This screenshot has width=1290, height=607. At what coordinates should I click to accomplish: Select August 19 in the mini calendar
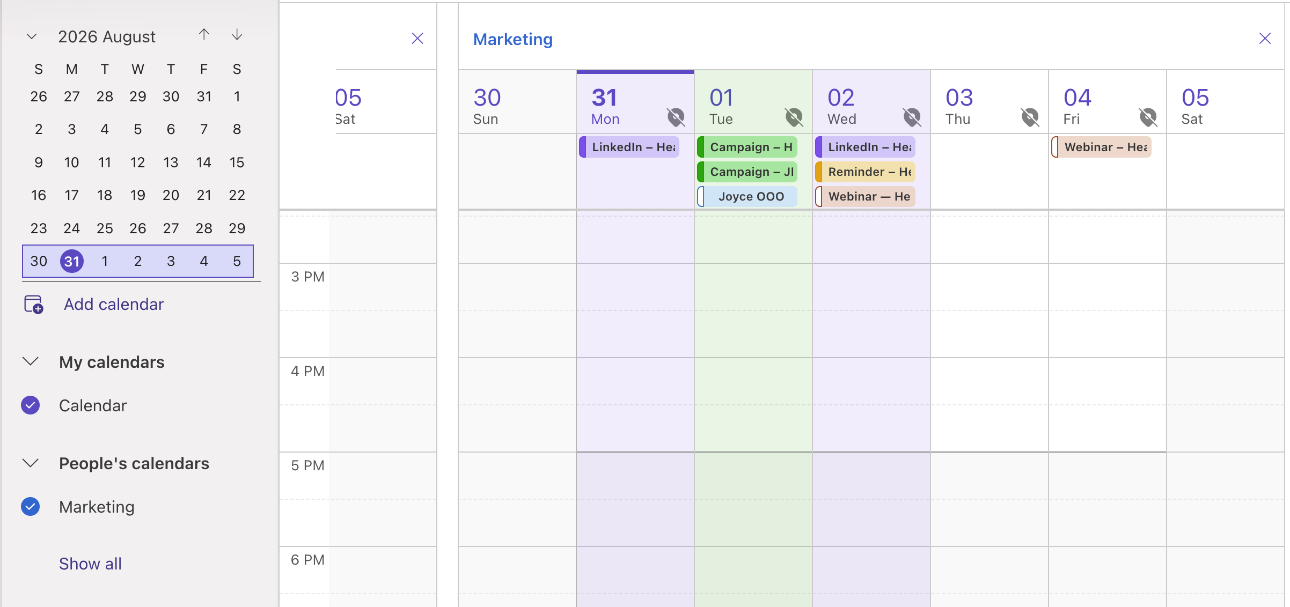coord(137,195)
